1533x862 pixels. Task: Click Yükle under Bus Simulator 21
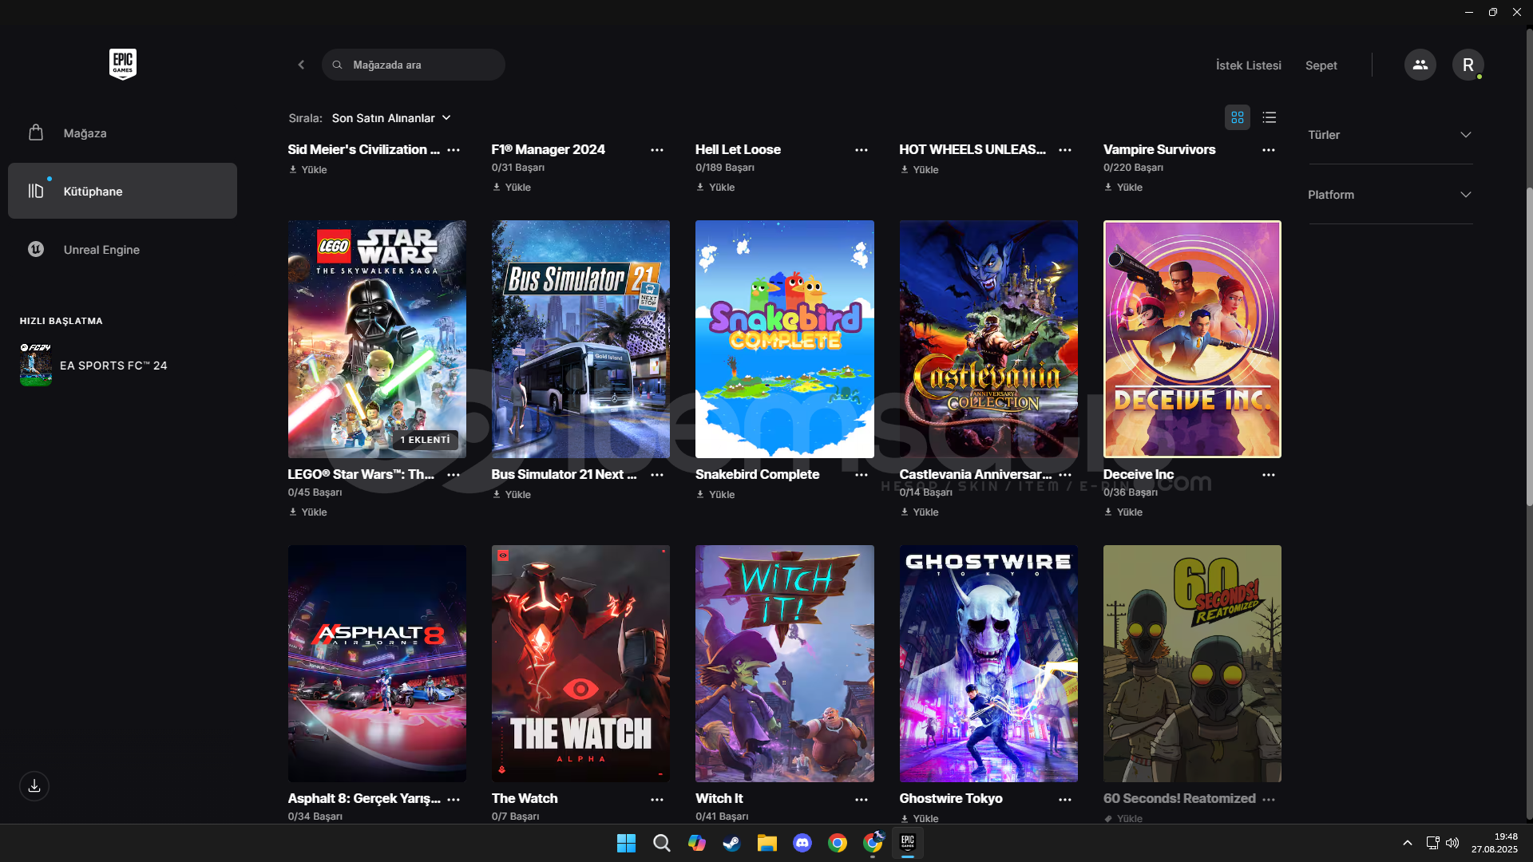tap(512, 495)
